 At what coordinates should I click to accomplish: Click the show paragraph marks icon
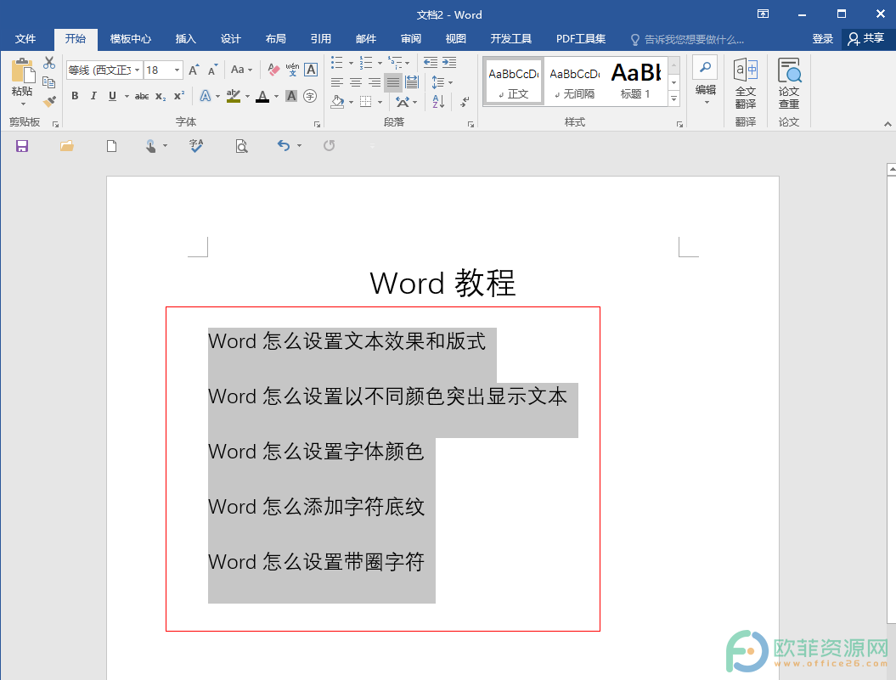click(465, 102)
